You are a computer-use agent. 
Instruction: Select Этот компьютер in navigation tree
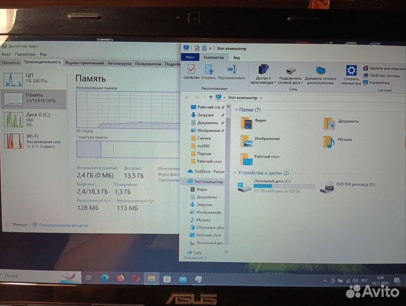tap(206, 182)
